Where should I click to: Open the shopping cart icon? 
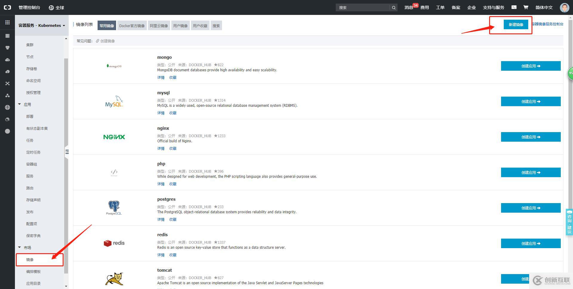(526, 7)
